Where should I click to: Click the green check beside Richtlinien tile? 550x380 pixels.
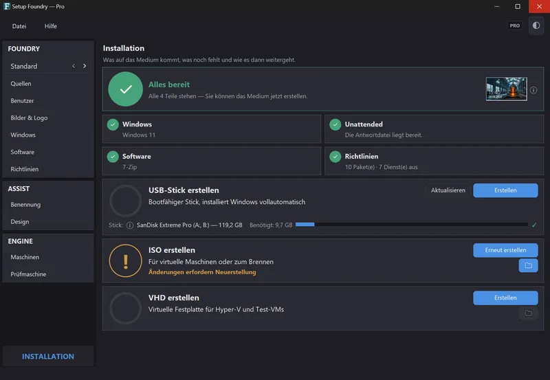[335, 157]
